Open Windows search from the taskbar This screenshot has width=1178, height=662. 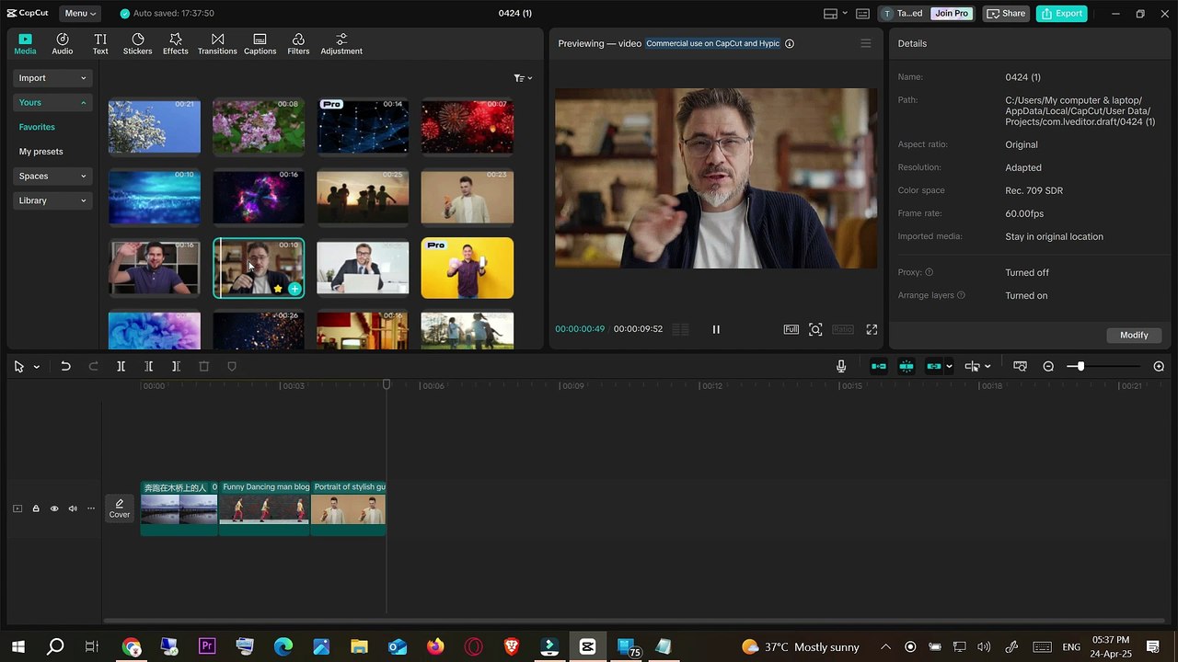pos(55,646)
